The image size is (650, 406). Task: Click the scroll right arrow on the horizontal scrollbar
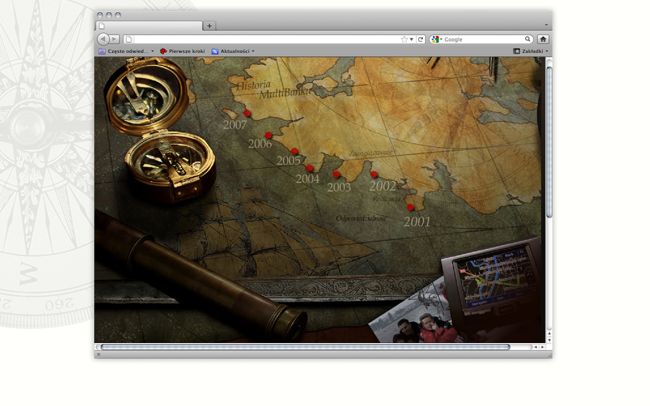pos(542,347)
